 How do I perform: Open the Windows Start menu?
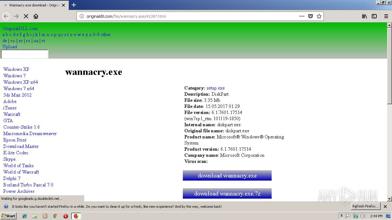tap(8, 216)
